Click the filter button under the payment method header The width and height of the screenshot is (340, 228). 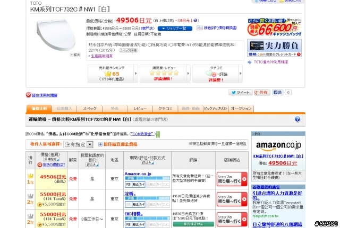(147, 162)
